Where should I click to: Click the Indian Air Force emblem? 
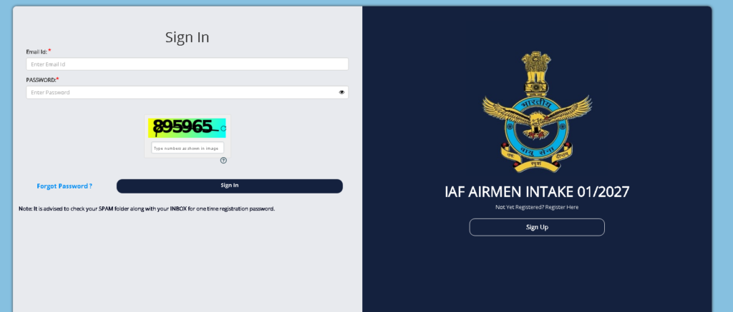coord(537,112)
